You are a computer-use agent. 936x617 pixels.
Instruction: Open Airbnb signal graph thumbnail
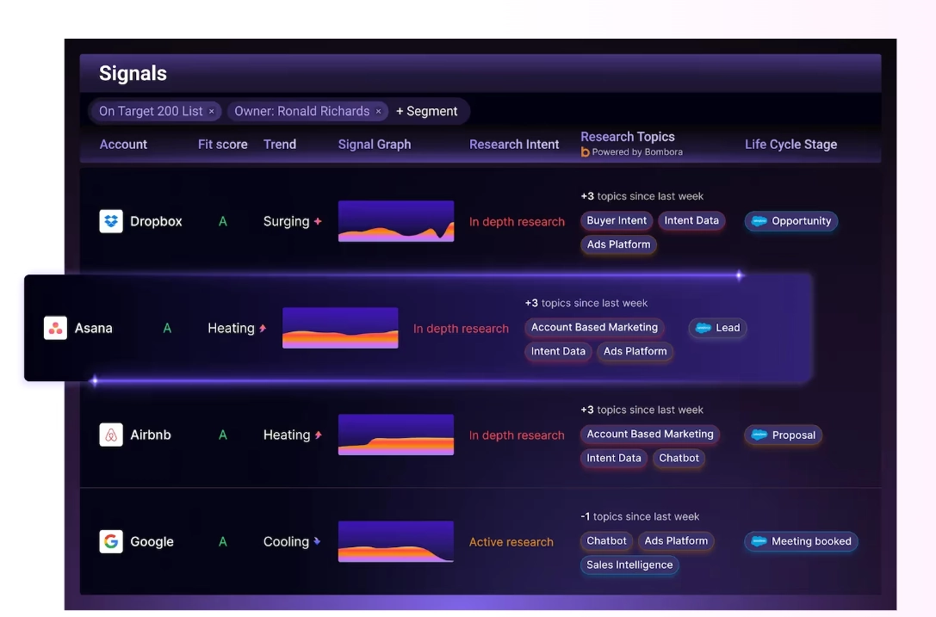[396, 435]
